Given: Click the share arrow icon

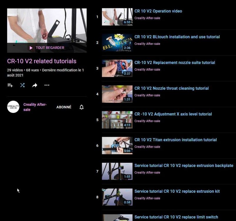Looking at the screenshot, I should [35, 85].
